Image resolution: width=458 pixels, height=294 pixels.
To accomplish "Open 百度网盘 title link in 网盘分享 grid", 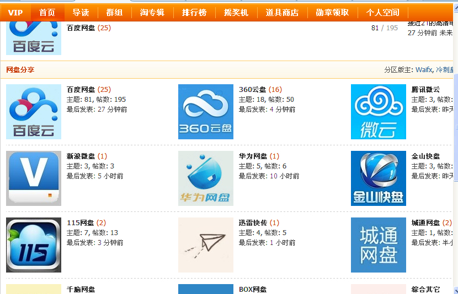I will tap(81, 89).
